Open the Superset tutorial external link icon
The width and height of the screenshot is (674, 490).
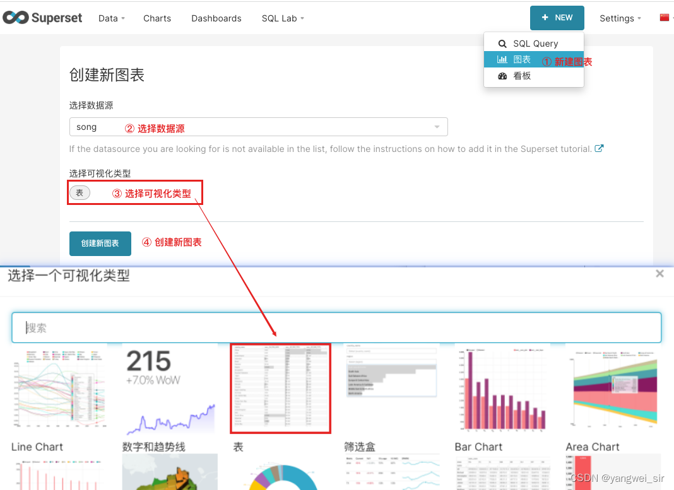599,149
